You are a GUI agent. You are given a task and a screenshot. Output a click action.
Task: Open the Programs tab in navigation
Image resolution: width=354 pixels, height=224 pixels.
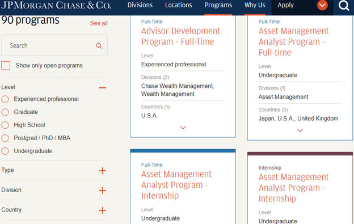click(218, 5)
